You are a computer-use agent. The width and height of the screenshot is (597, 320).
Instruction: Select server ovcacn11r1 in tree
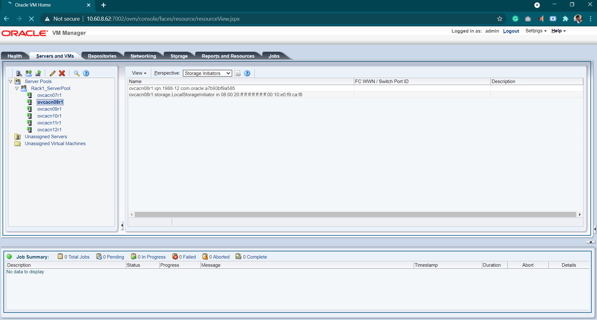tap(49, 123)
